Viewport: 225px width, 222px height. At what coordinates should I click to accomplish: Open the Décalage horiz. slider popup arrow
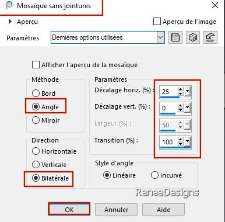coord(187,91)
